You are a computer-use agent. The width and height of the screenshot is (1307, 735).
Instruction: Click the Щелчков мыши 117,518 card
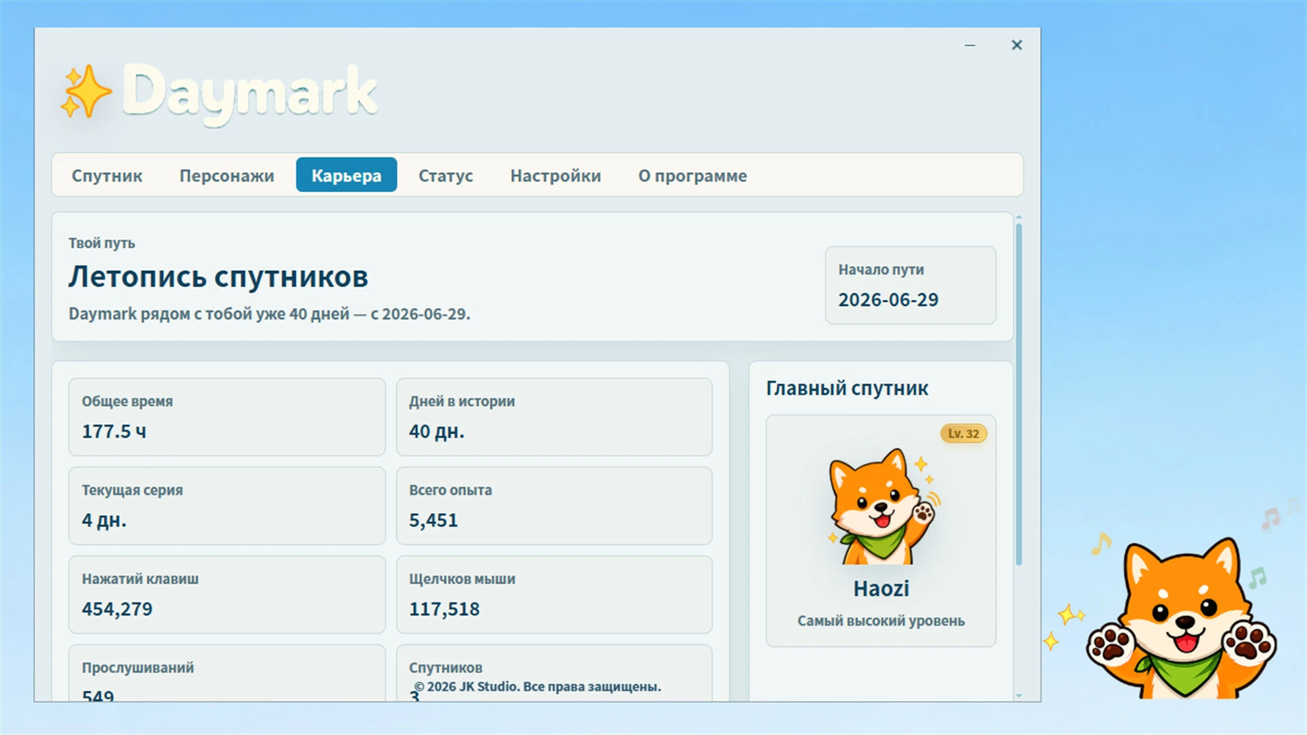554,594
